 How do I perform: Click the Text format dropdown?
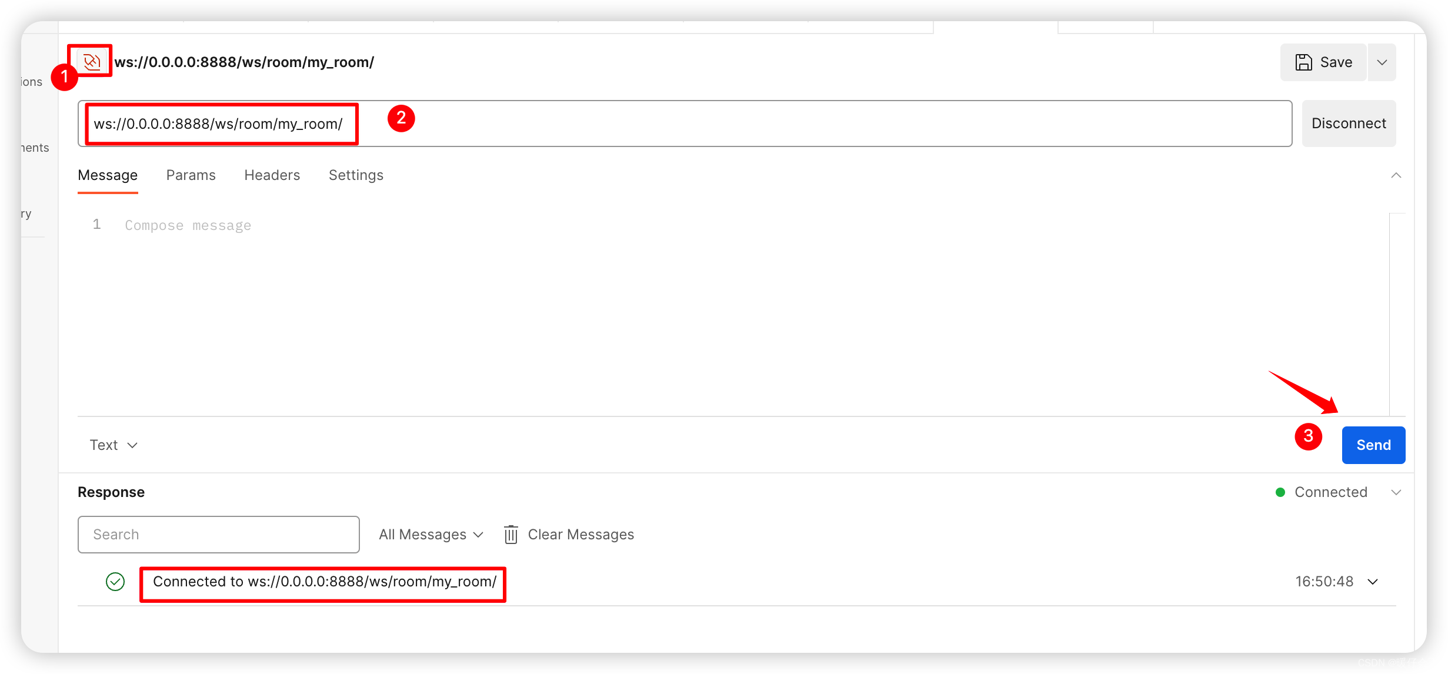coord(112,445)
